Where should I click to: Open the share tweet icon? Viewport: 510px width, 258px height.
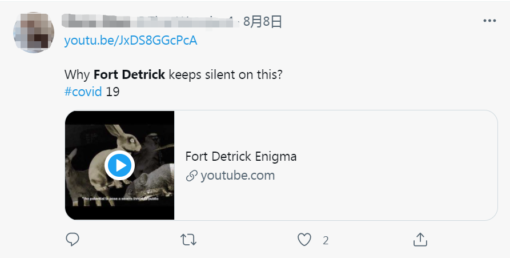click(420, 239)
